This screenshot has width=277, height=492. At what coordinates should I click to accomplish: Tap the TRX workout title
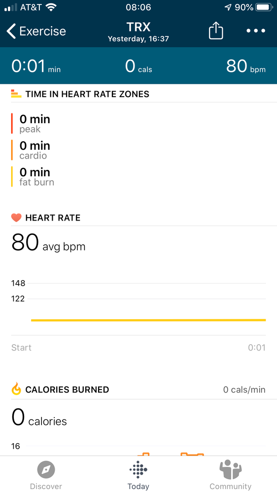click(x=138, y=27)
